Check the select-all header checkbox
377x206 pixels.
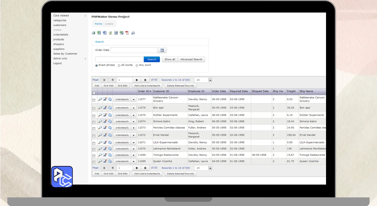pos(94,93)
